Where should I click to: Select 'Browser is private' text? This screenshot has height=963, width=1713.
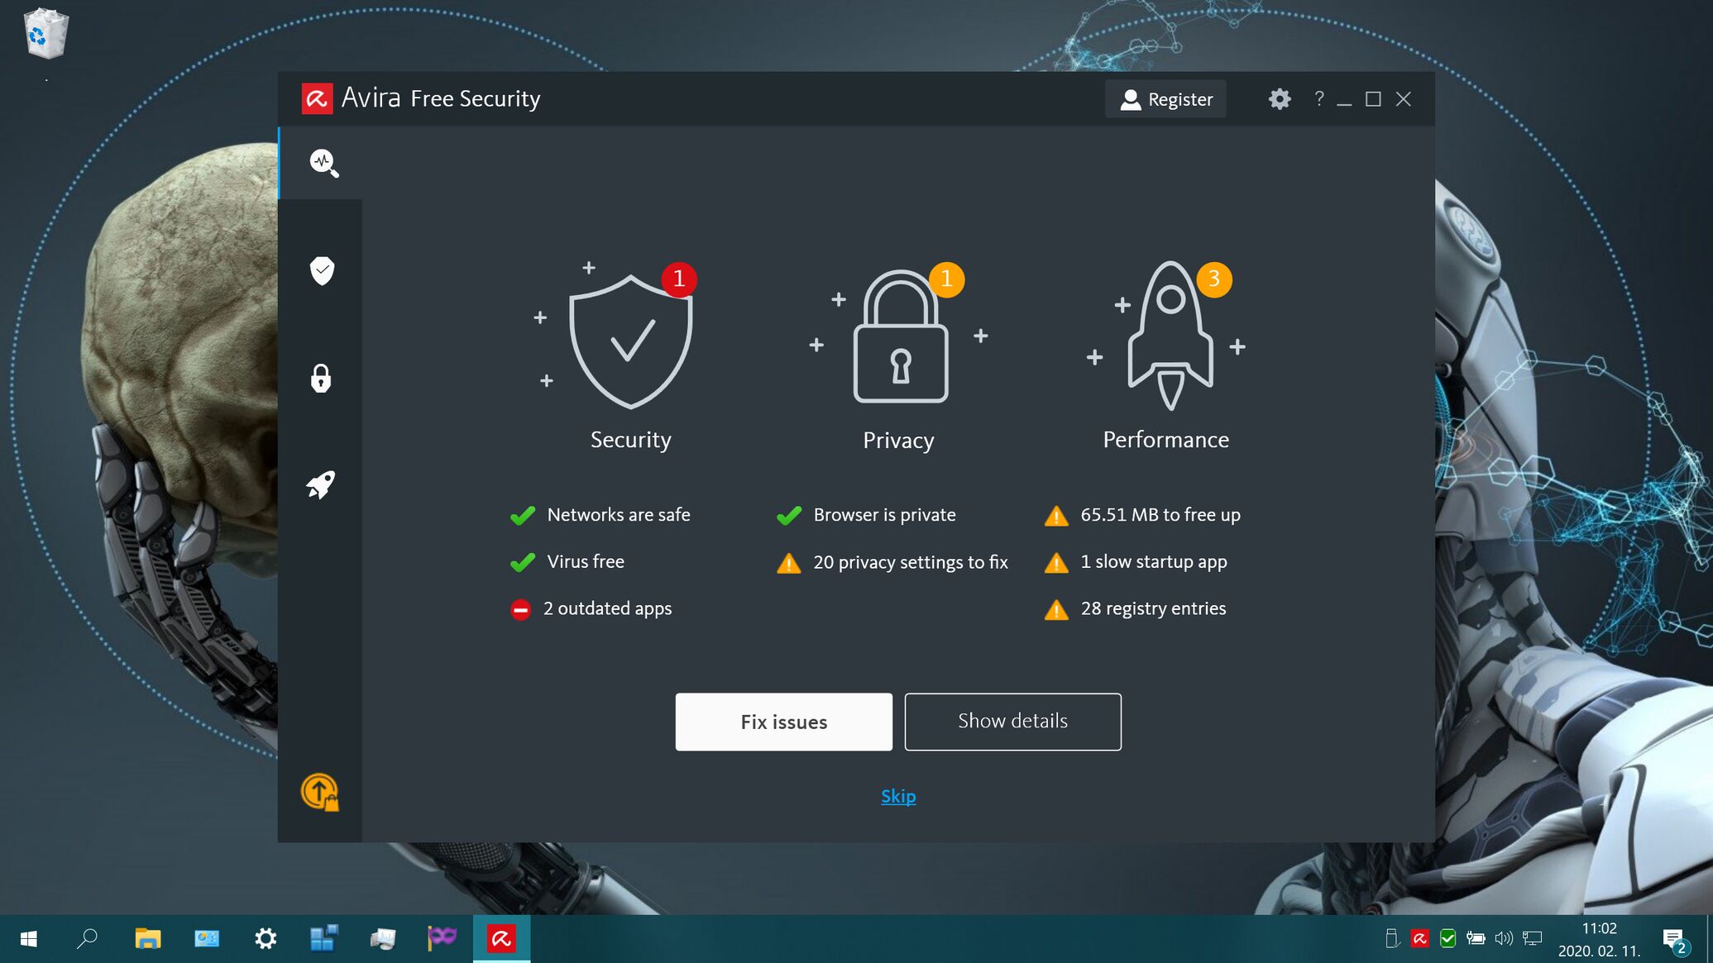pos(884,515)
